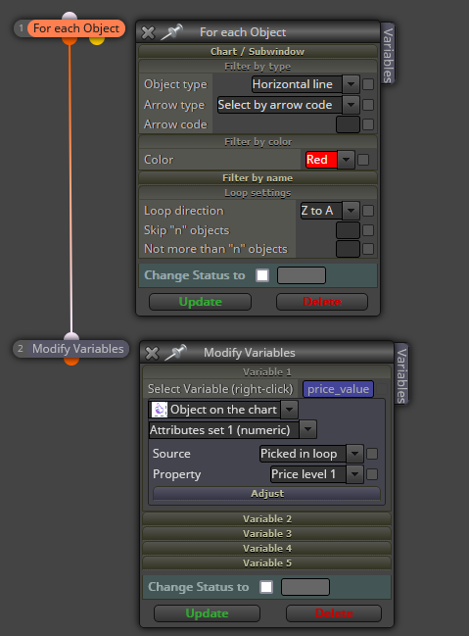Image resolution: width=469 pixels, height=636 pixels.
Task: Open the Source dropdown
Action: click(354, 454)
